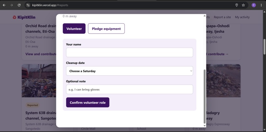The image size is (266, 132).
Task: Click the modal dialog scrollbar thumb
Action: (204, 97)
